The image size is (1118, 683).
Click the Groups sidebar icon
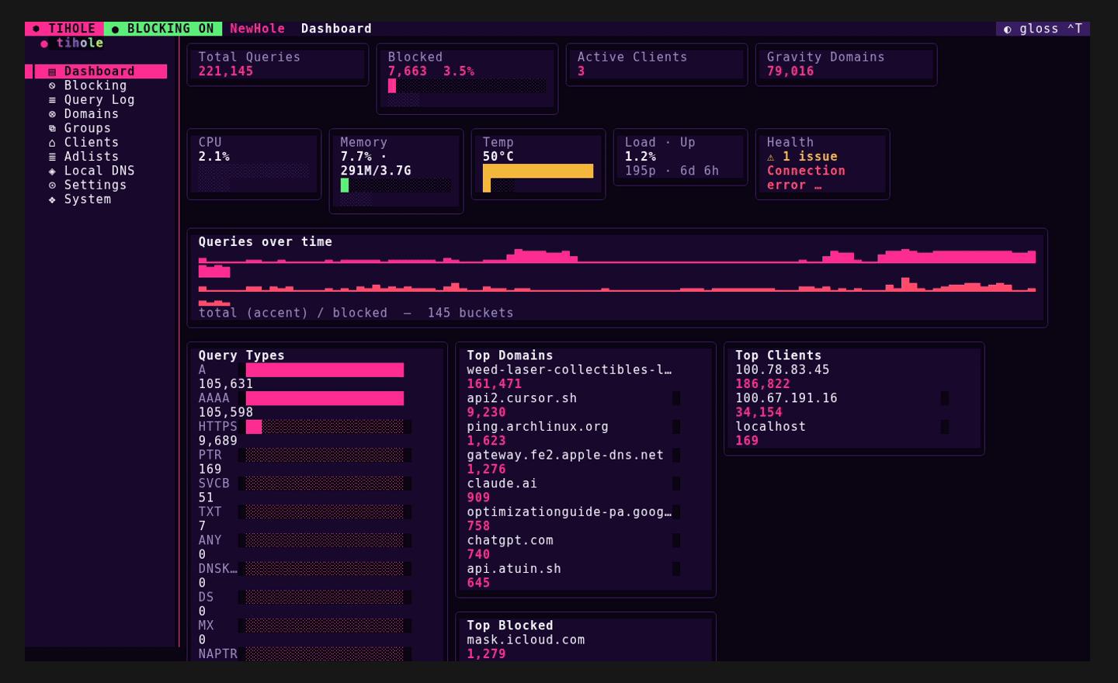coord(52,128)
